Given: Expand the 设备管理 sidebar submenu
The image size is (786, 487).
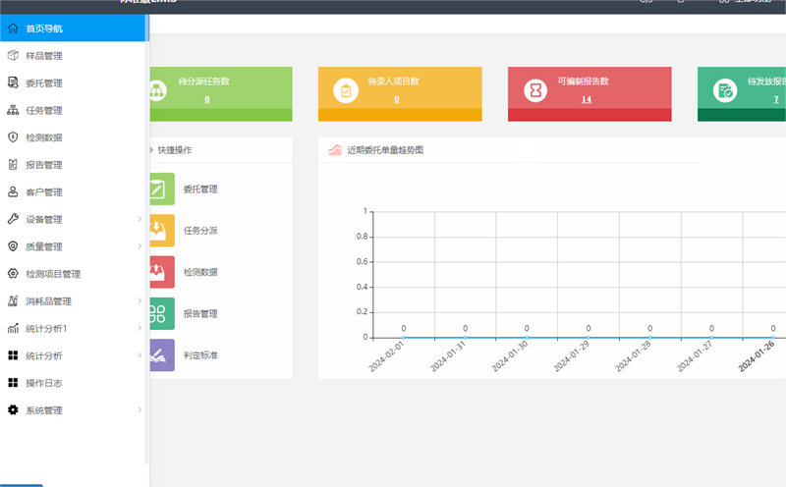Looking at the screenshot, I should (x=139, y=219).
